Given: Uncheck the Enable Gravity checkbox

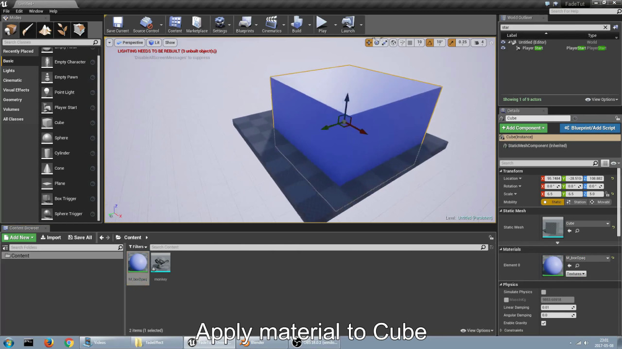Looking at the screenshot, I should pos(543,323).
